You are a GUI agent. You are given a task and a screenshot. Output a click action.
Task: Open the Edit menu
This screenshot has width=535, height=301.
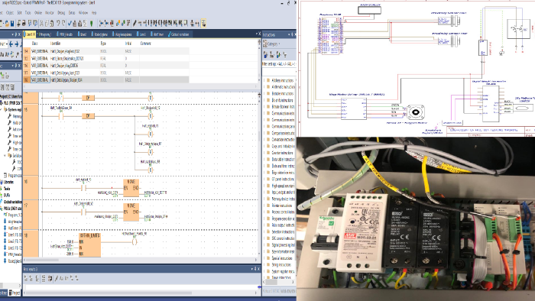point(19,13)
